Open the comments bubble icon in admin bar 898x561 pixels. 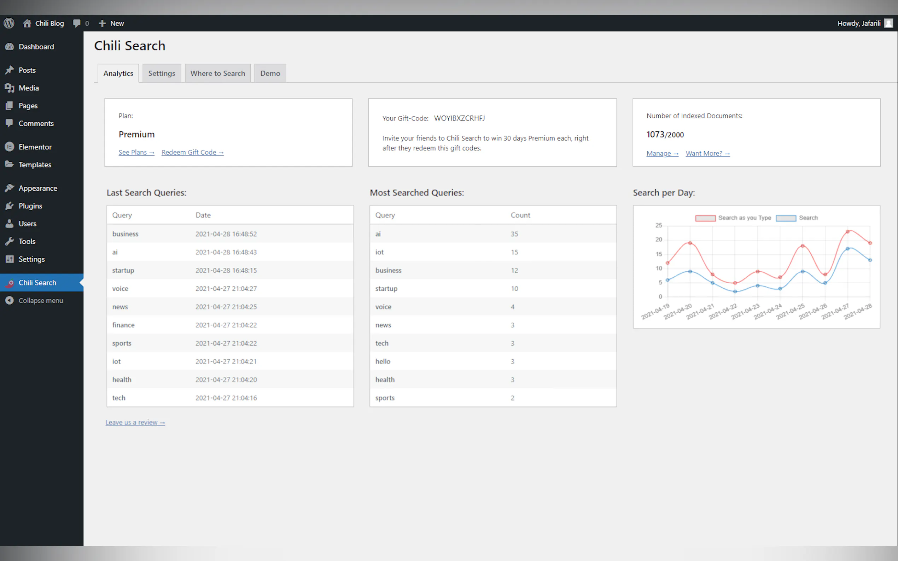pos(76,23)
